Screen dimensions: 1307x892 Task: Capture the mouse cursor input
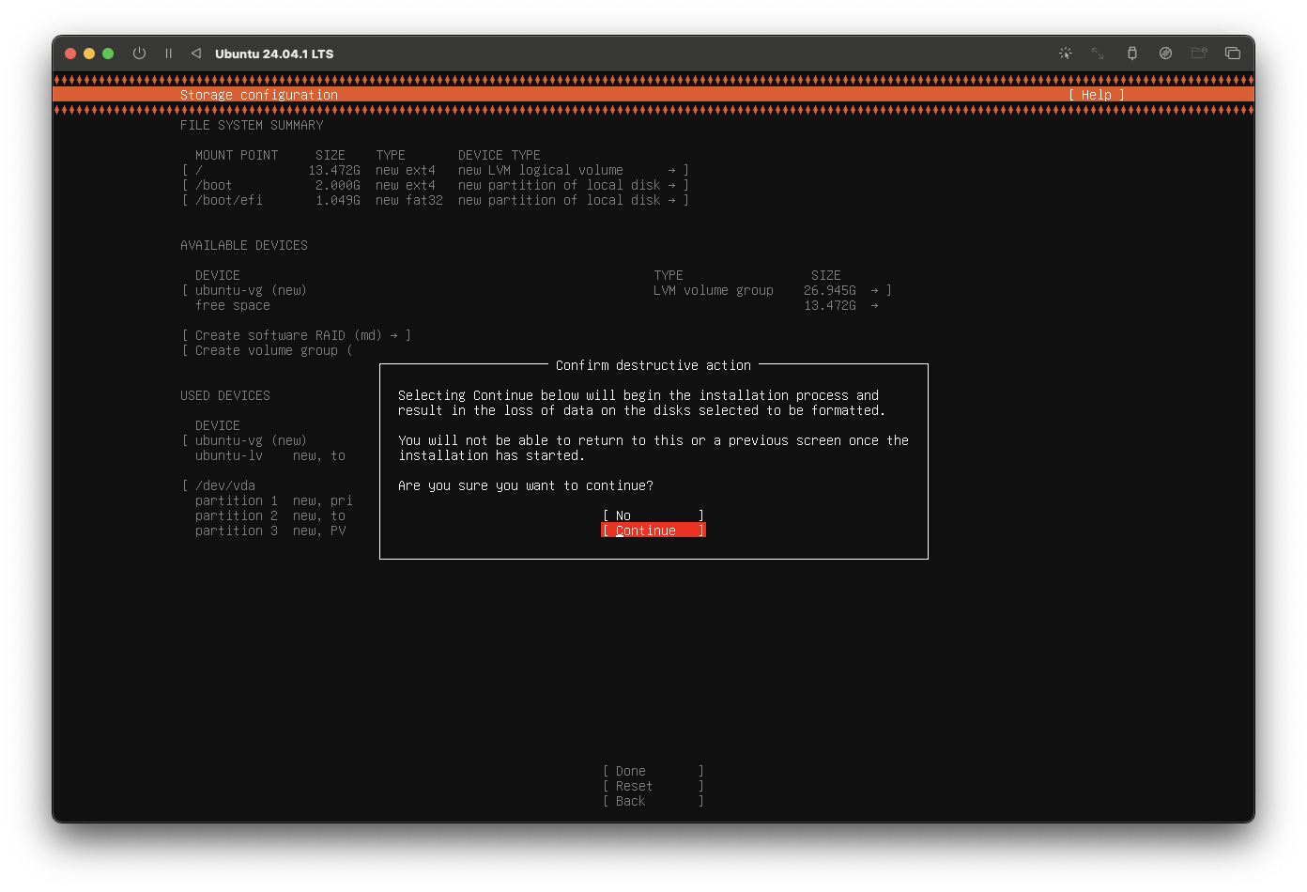[x=1066, y=54]
